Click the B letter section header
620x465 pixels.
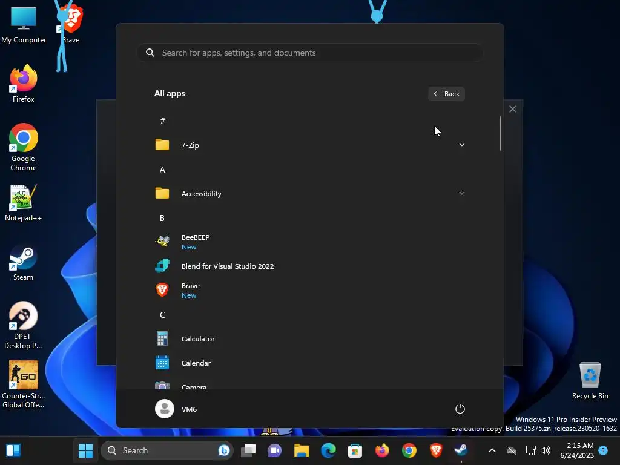click(x=162, y=218)
